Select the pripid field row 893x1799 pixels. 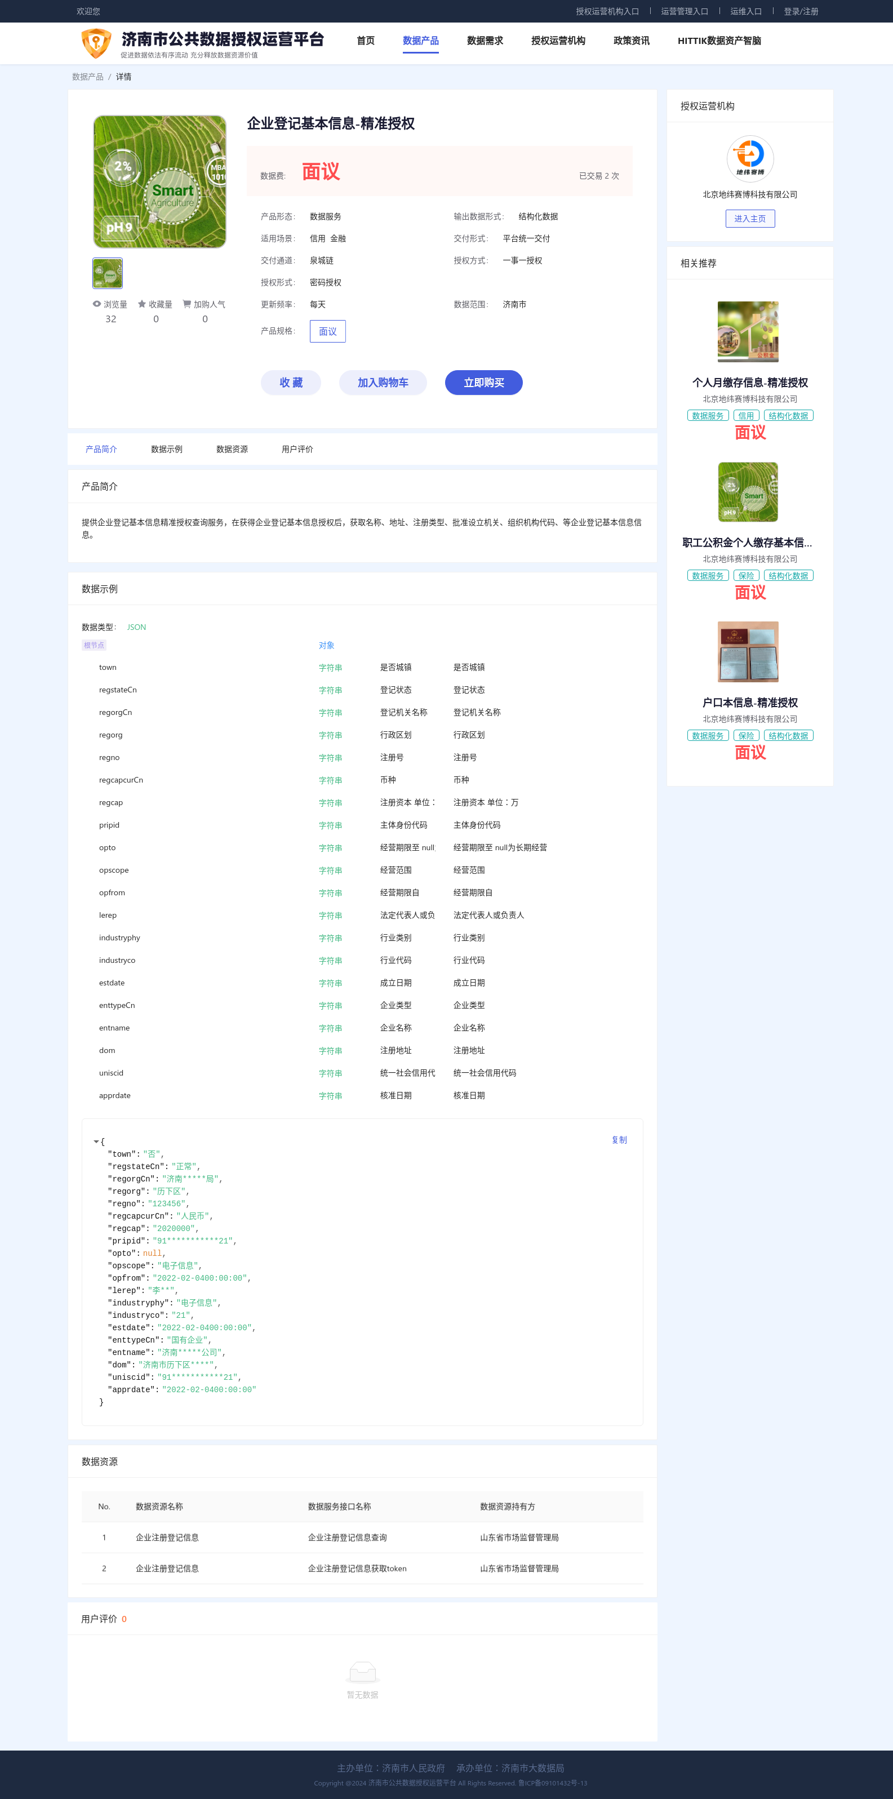pos(362,825)
